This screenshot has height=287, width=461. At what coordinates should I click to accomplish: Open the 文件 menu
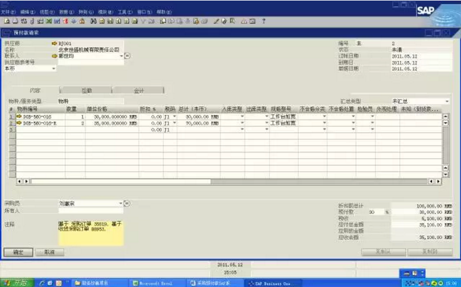[x=8, y=12]
